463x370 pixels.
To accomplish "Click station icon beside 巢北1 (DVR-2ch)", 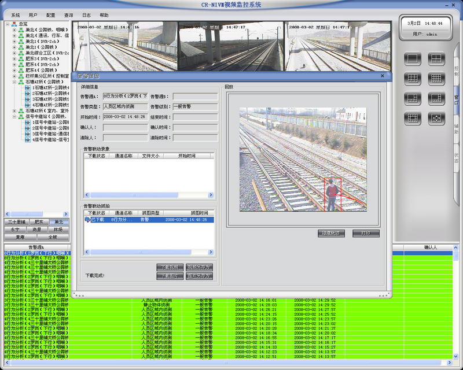I will [x=21, y=41].
